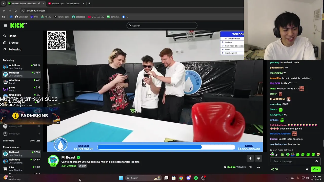The image size is (324, 182).
Task: Mute the MrBeast tab audio icon
Action: click(39, 4)
